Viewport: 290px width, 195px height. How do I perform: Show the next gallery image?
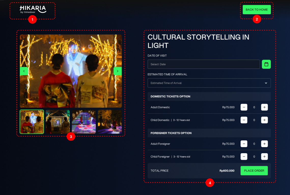tap(118, 71)
